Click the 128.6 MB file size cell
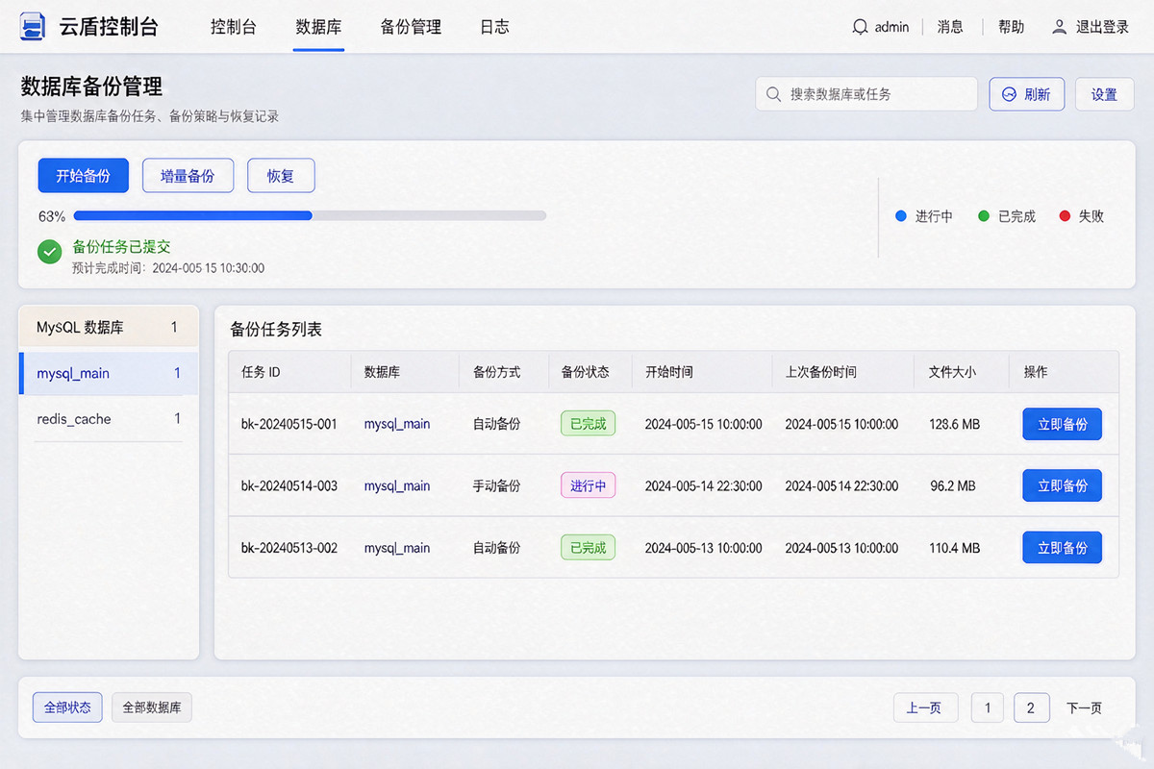 pyautogui.click(x=955, y=424)
